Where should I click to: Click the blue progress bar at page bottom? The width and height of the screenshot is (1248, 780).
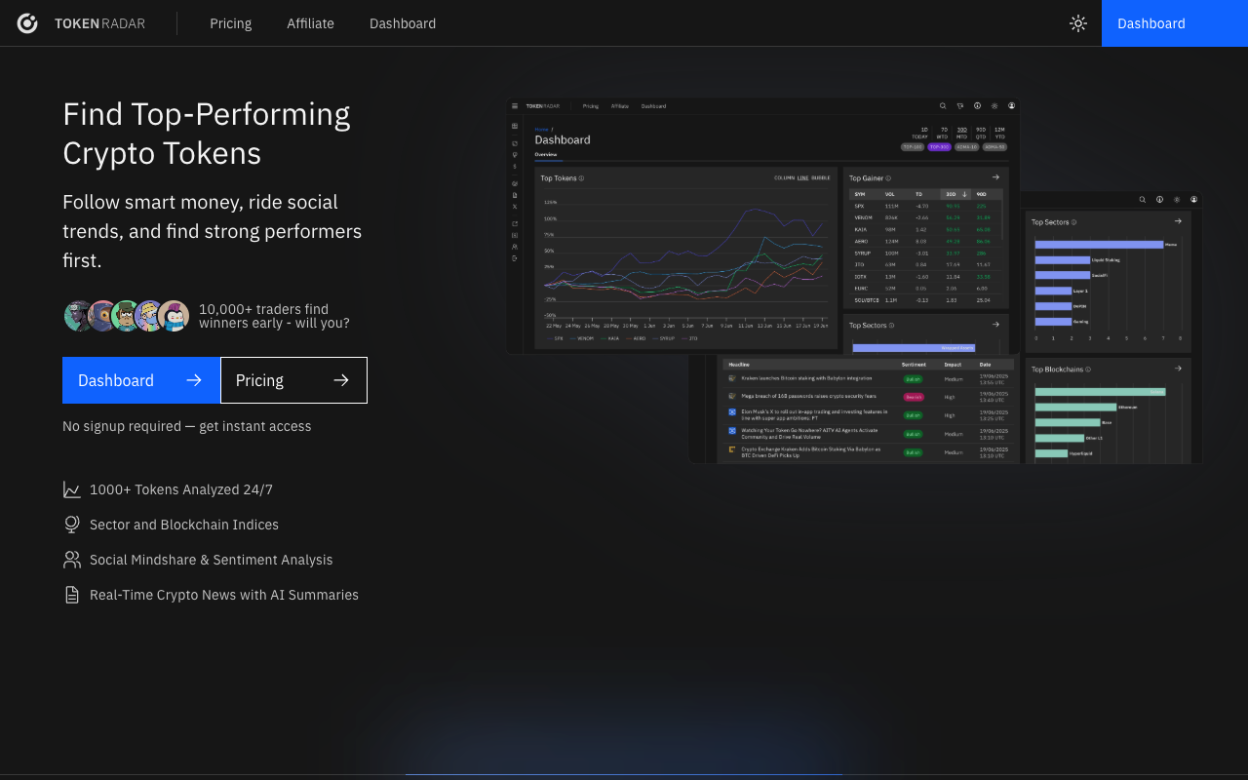tap(624, 776)
